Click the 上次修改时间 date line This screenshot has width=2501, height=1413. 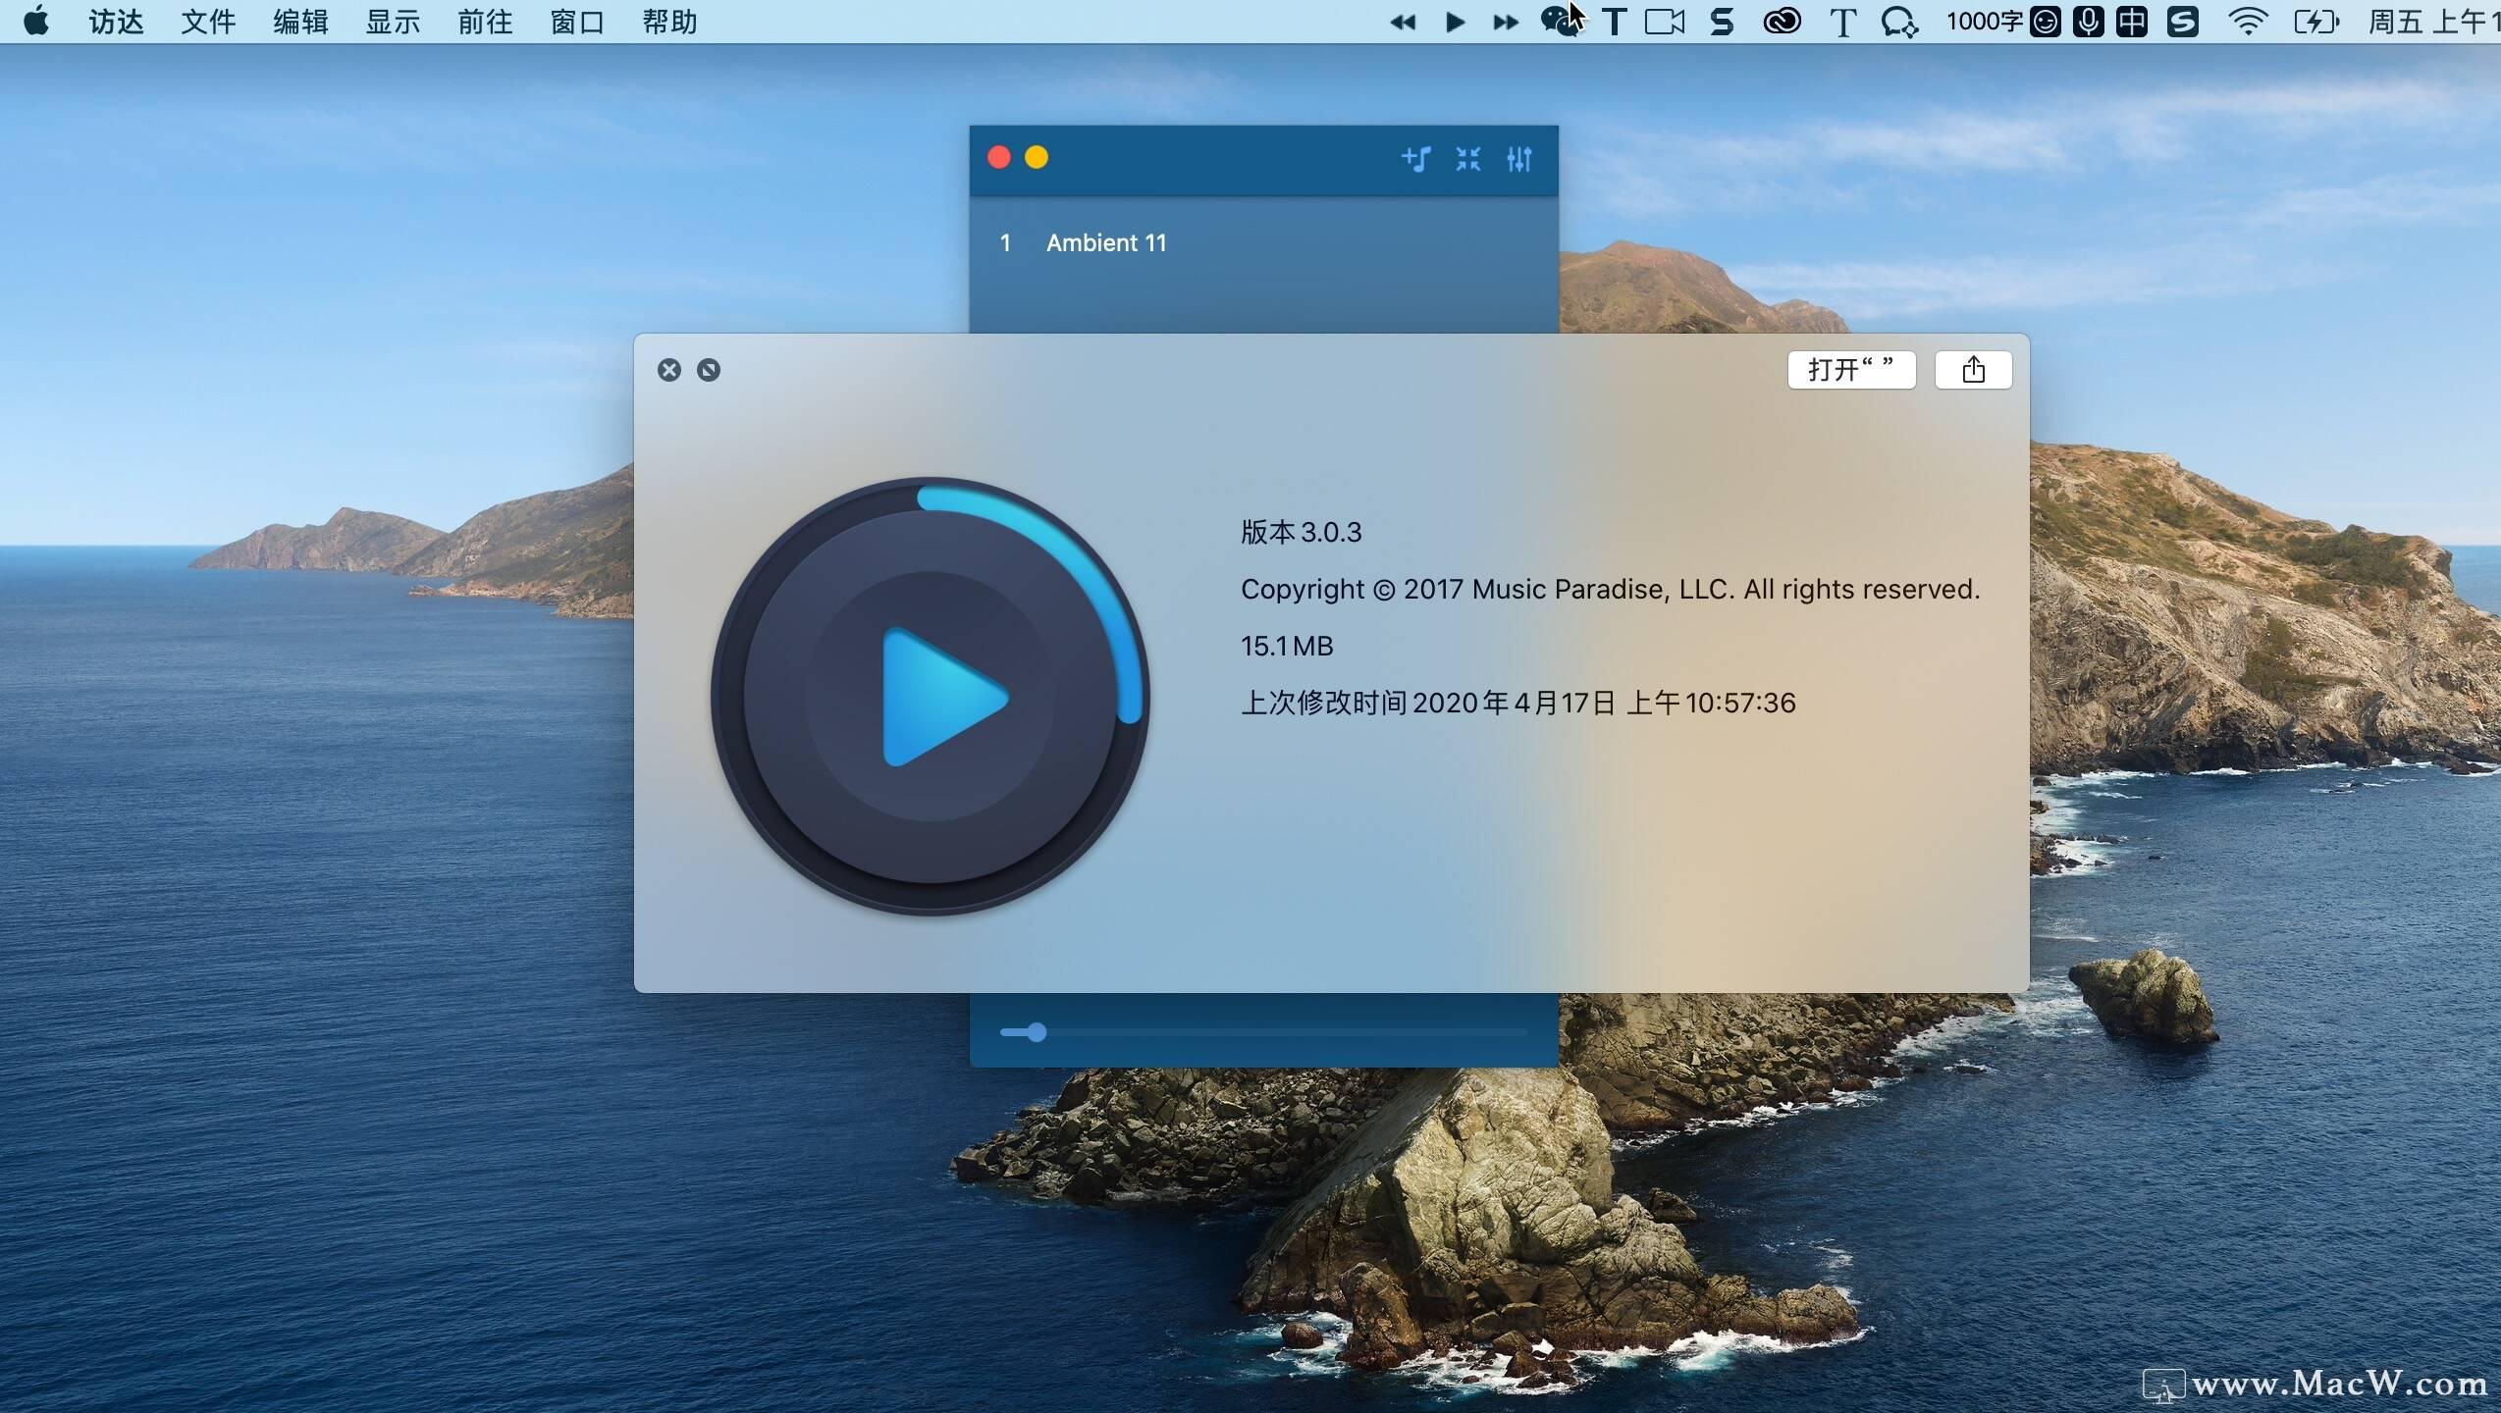coord(1518,703)
